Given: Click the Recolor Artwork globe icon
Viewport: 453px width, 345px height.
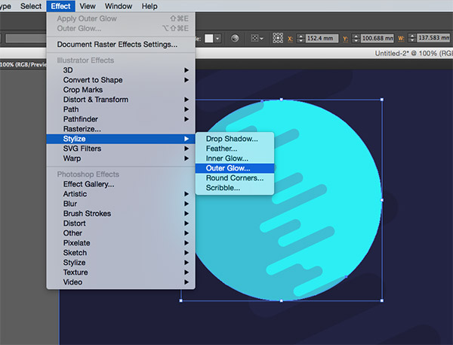Looking at the screenshot, I should coord(235,37).
